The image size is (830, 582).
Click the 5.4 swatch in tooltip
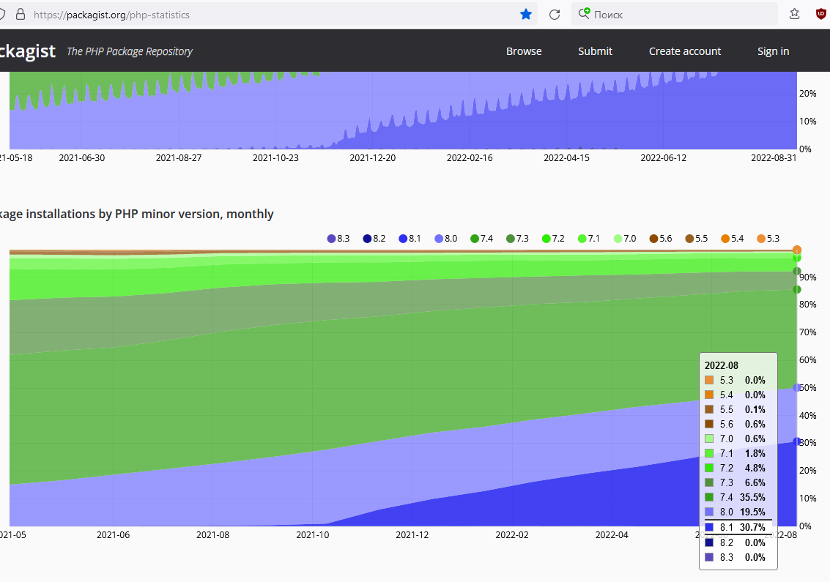[x=709, y=395]
